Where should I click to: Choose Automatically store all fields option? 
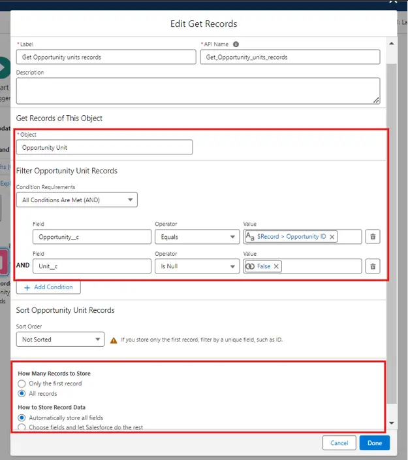(22, 417)
